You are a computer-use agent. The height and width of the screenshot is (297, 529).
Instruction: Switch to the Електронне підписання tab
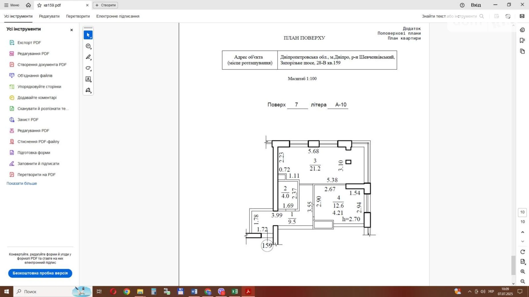tap(118, 16)
